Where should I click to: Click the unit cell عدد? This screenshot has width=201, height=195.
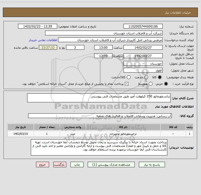pyautogui.click(x=73, y=134)
